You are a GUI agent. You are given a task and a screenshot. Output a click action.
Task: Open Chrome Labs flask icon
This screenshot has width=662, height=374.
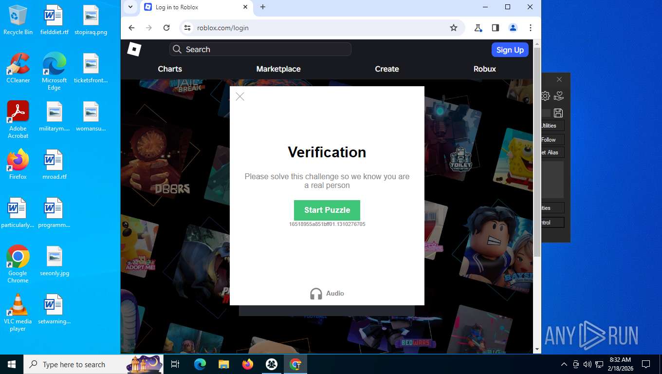point(478,28)
